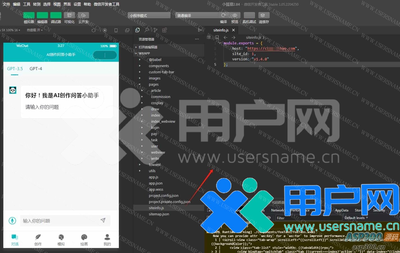Click the editor outline list icon
Viewport: 400px width, 253px height.
point(209,37)
